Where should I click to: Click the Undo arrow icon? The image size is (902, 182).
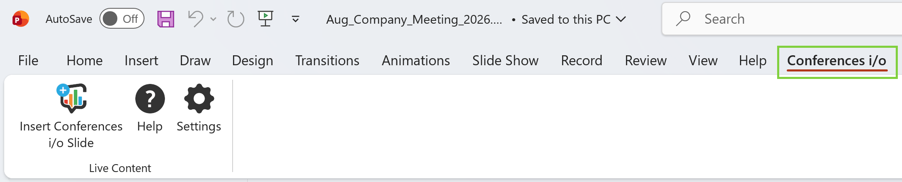pos(195,19)
